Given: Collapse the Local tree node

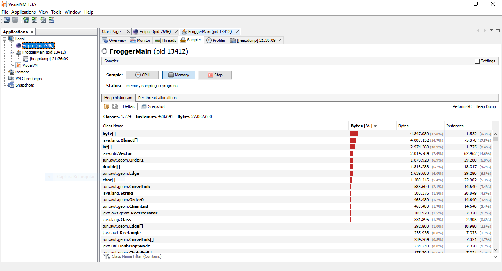Looking at the screenshot, I should click(x=5, y=39).
